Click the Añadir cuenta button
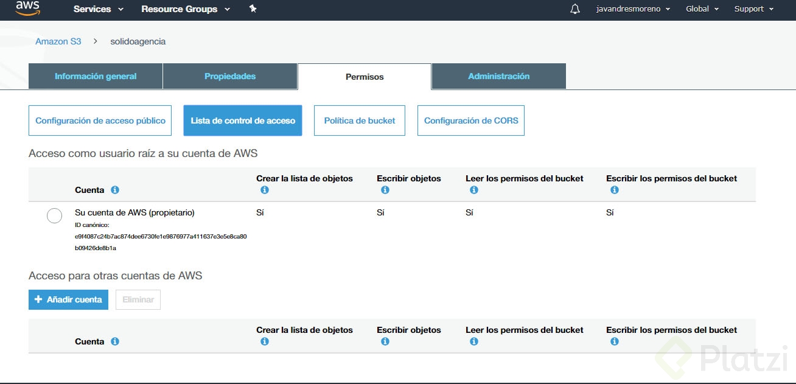Image resolution: width=796 pixels, height=384 pixels. click(x=68, y=299)
